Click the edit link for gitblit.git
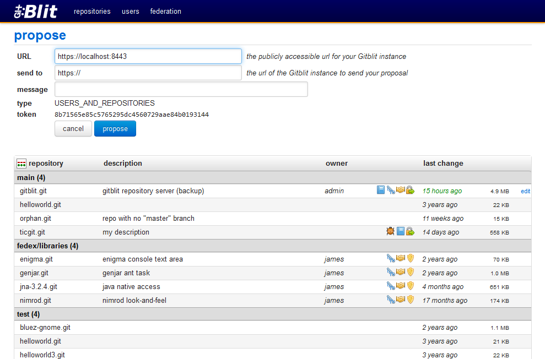This screenshot has height=359, width=545. (525, 191)
